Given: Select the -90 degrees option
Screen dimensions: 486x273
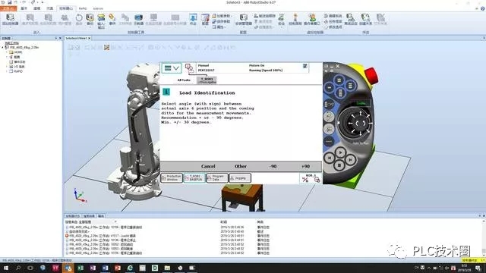Looking at the screenshot, I should pos(273,166).
